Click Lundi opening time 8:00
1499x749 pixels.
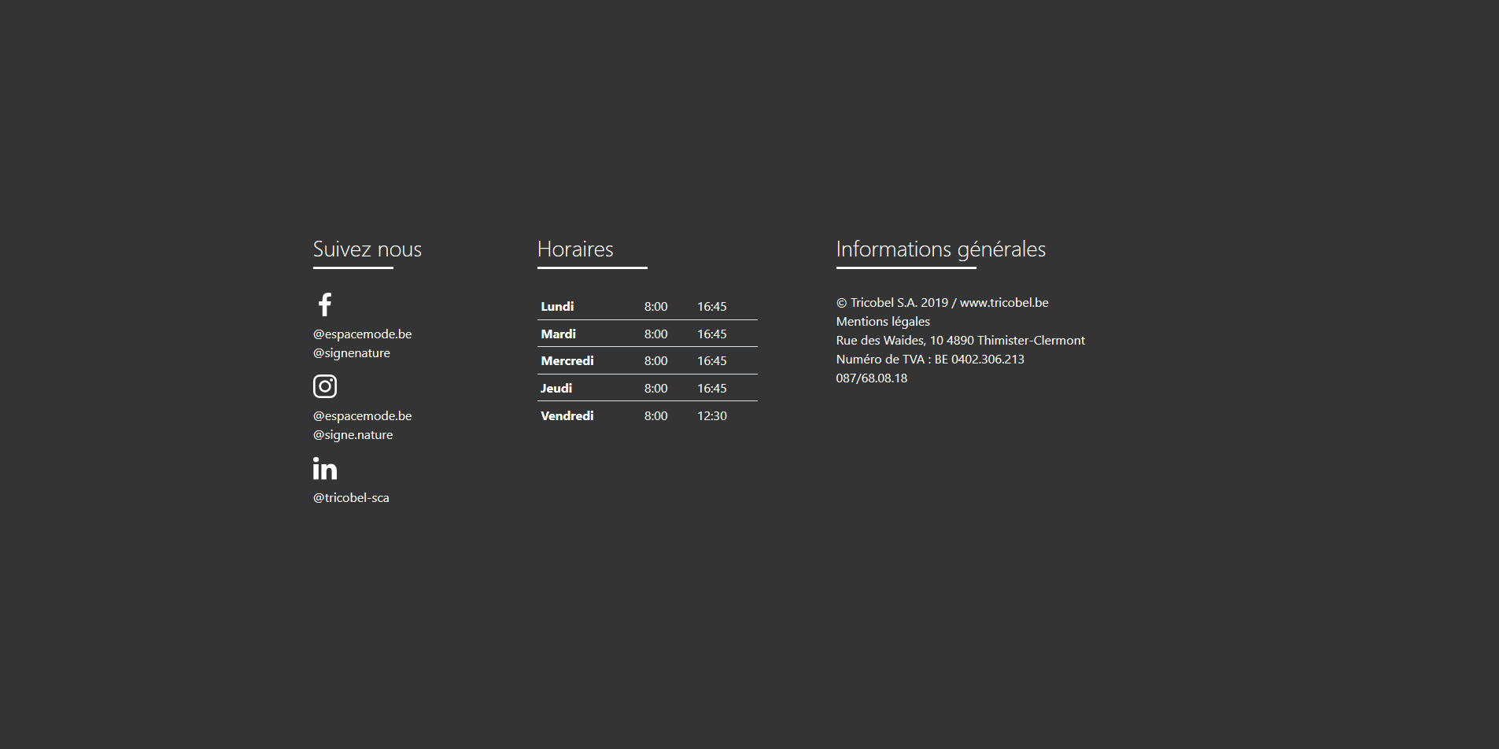655,306
